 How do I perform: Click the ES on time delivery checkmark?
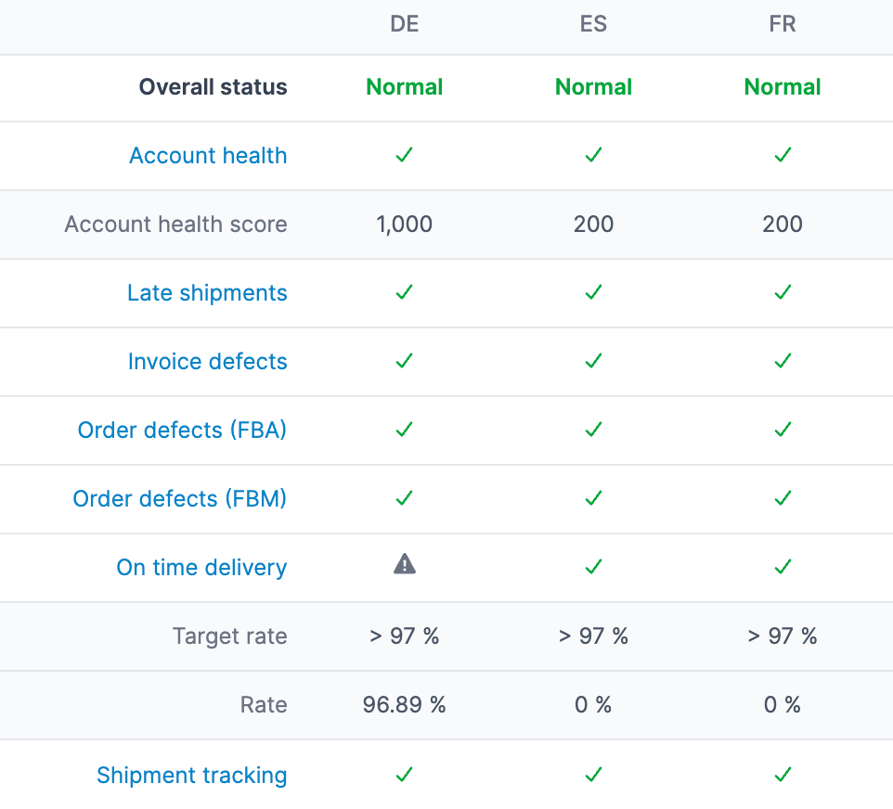tap(592, 567)
